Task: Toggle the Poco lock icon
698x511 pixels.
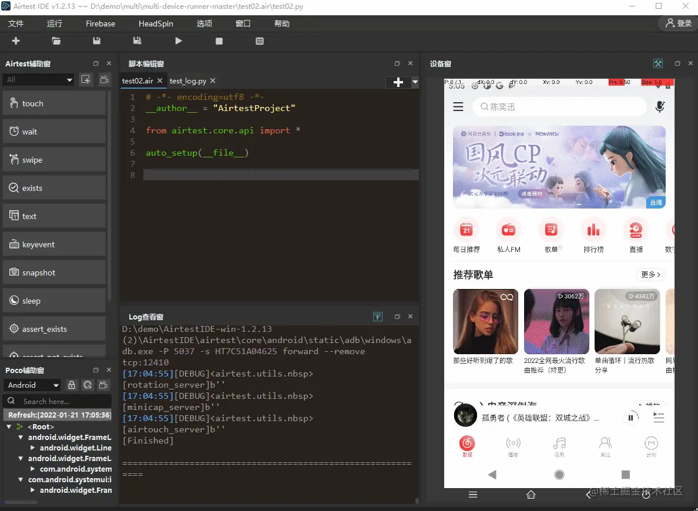Action: tap(72, 385)
